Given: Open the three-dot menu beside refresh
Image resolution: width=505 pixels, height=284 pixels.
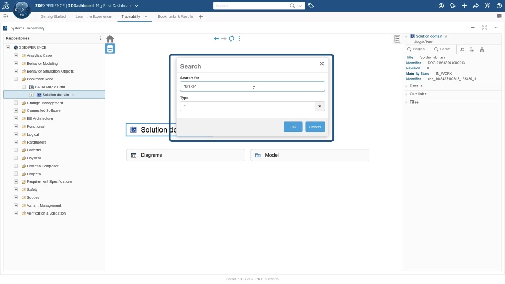Looking at the screenshot, I should 239,38.
